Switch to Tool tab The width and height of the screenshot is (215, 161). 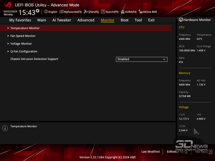coord(138,20)
